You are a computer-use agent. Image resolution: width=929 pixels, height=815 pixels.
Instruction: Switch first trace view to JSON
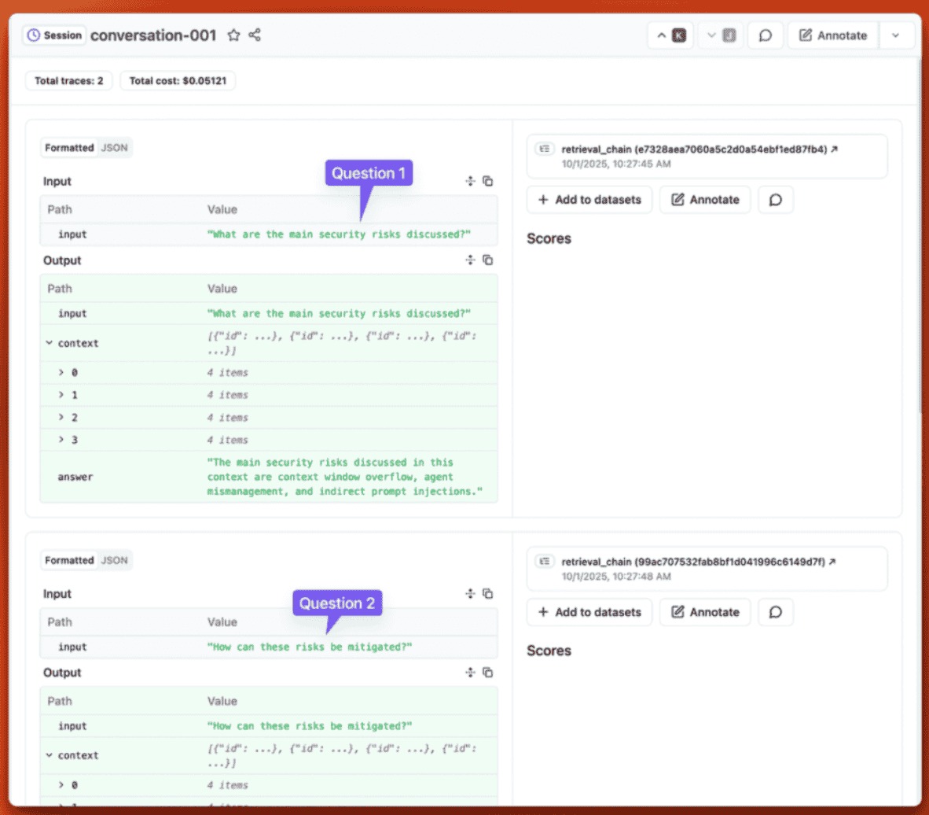coord(114,148)
